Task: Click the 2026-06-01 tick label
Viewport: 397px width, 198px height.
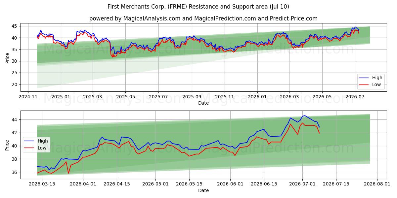Action: [x=231, y=184]
